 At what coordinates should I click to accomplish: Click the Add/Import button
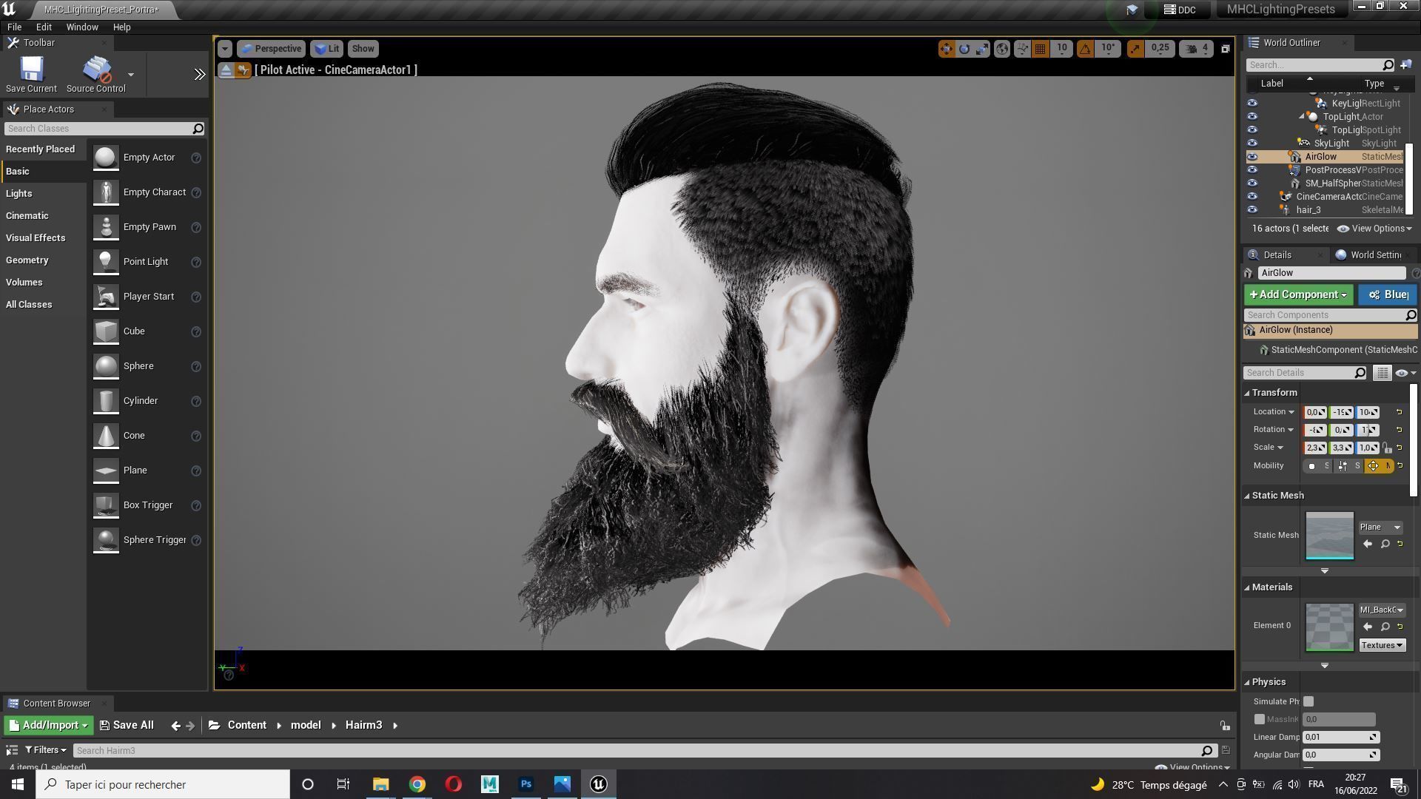click(x=49, y=726)
